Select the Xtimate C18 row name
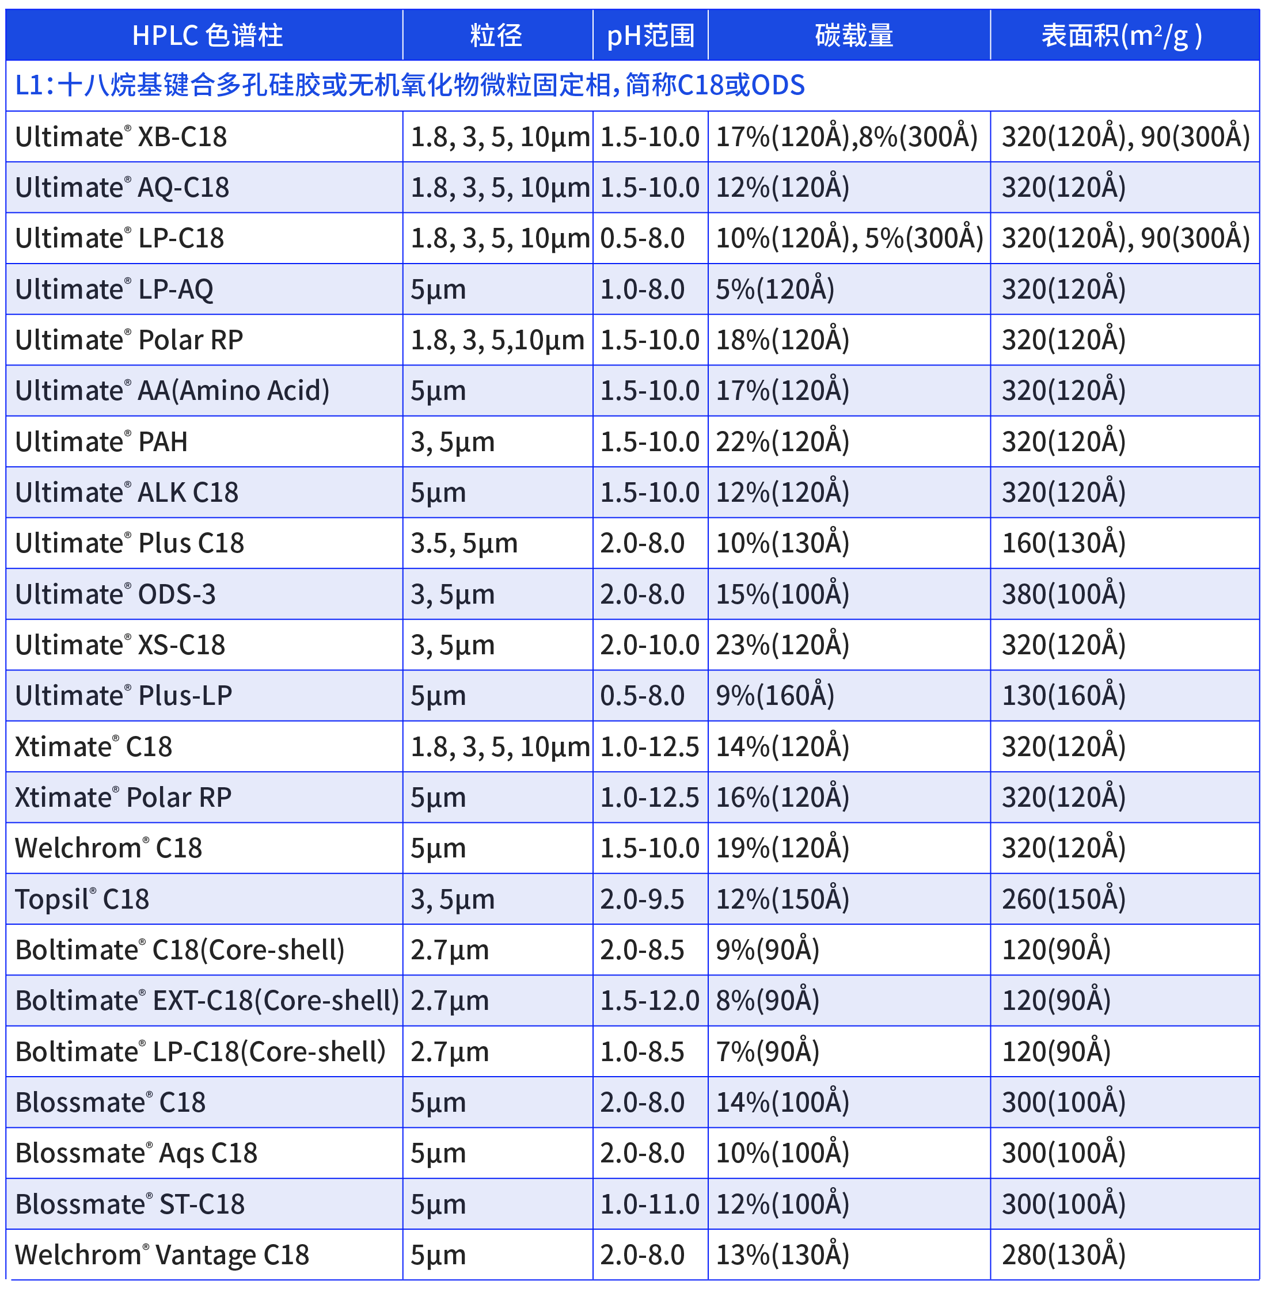The height and width of the screenshot is (1289, 1265). pos(94,746)
